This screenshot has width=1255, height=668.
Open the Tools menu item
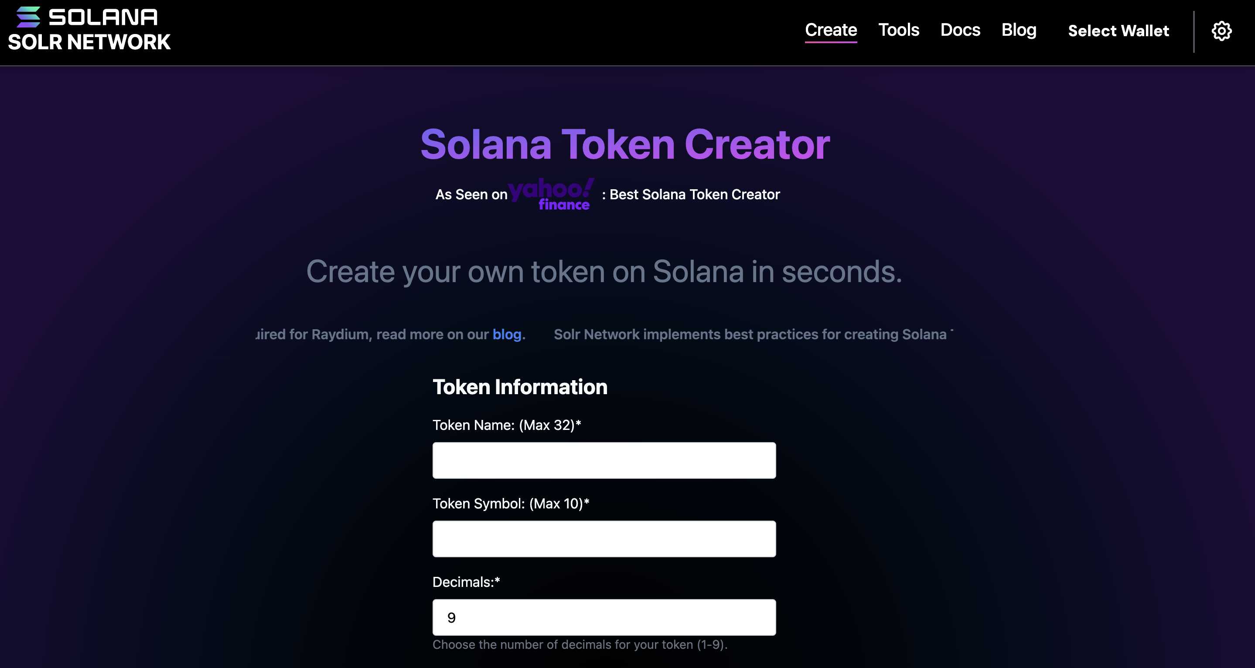tap(898, 30)
